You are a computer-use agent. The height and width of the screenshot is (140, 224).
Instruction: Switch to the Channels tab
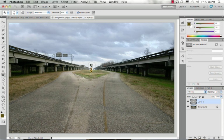[200, 88]
